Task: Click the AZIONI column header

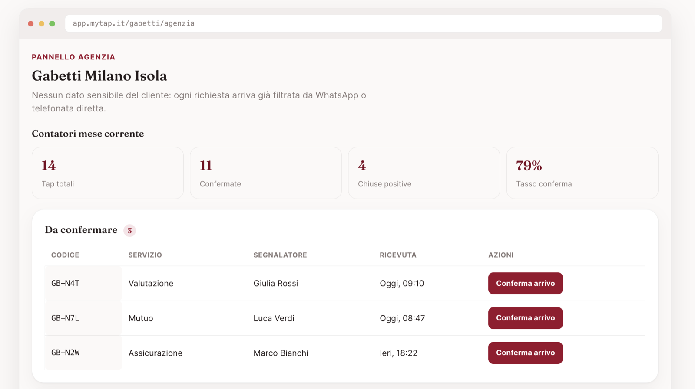Action: [x=501, y=255]
